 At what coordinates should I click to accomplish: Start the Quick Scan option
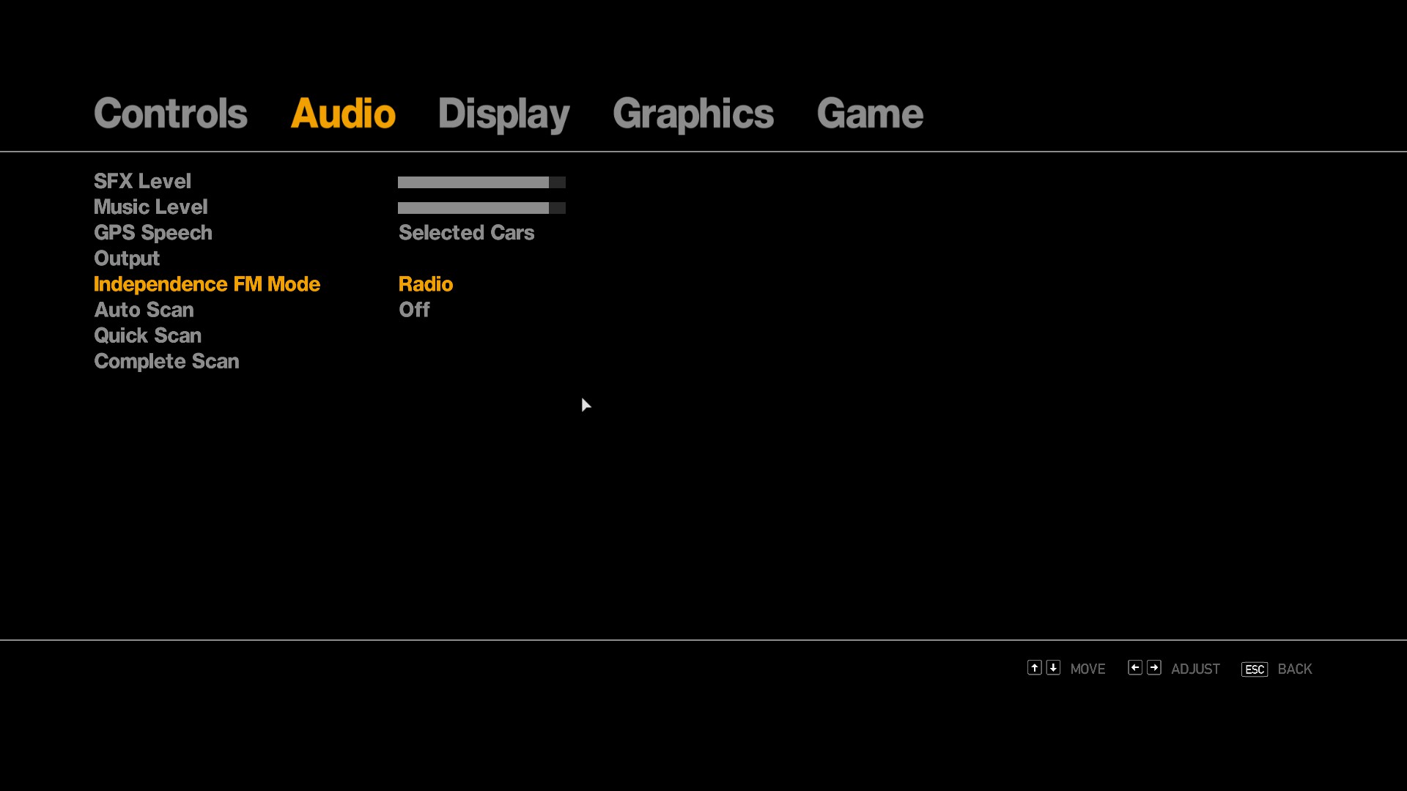[147, 335]
